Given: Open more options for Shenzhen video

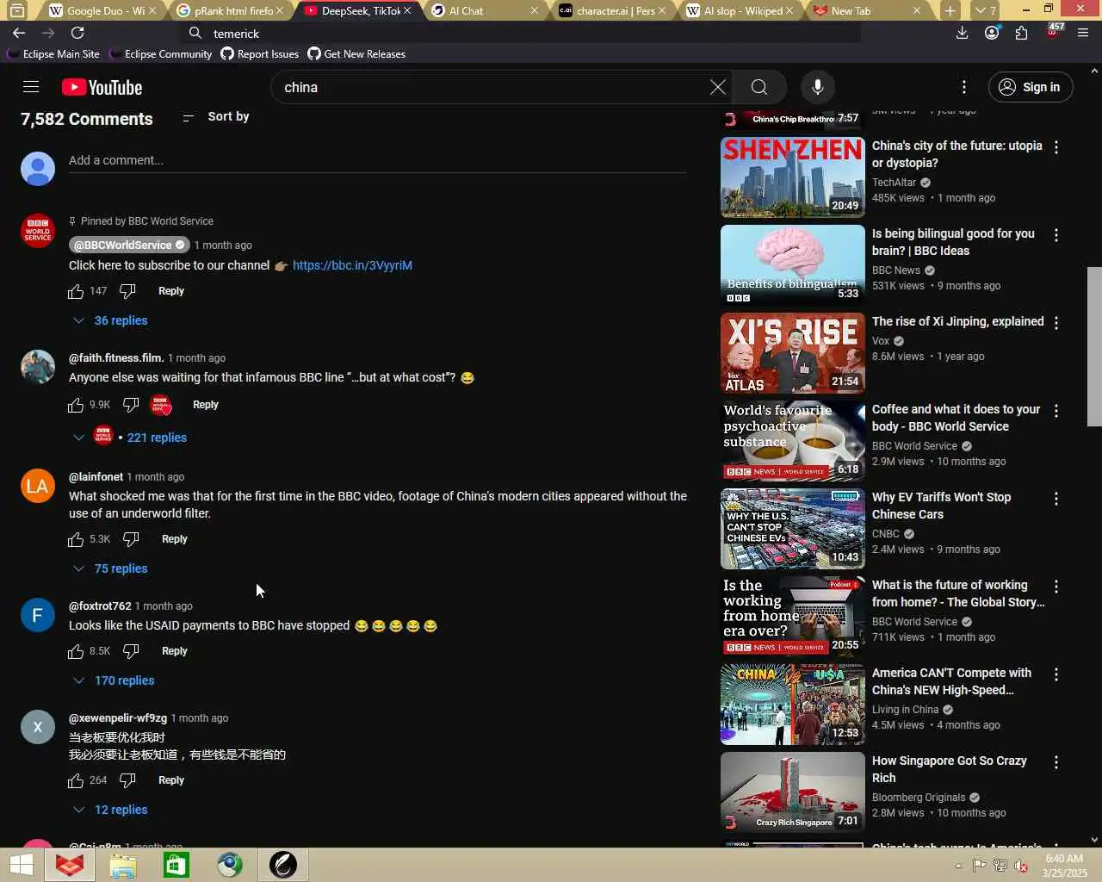Looking at the screenshot, I should click(x=1056, y=147).
